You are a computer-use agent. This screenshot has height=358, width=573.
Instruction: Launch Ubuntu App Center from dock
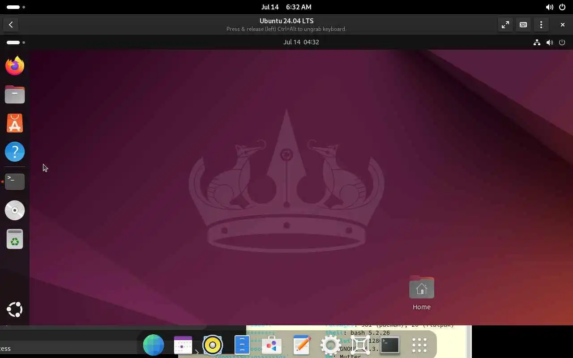(x=15, y=123)
